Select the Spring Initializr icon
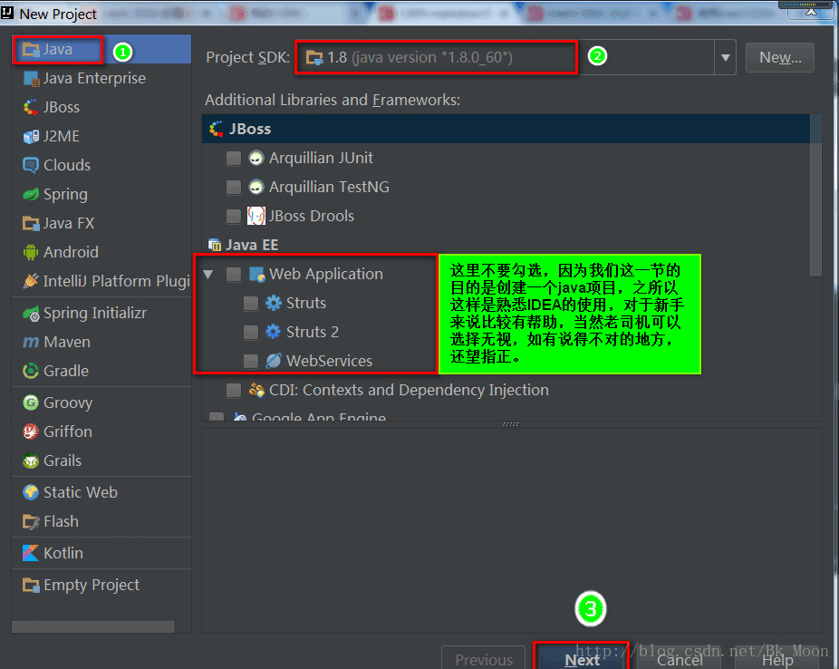 [x=31, y=313]
